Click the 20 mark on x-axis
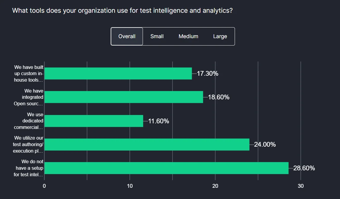 [x=215, y=186]
